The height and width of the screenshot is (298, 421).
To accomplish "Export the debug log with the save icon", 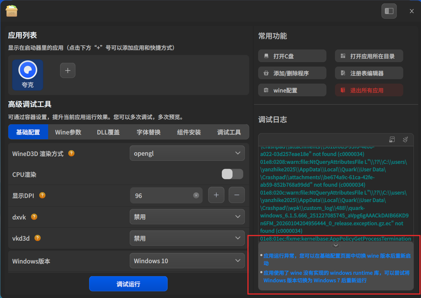I will [392, 139].
